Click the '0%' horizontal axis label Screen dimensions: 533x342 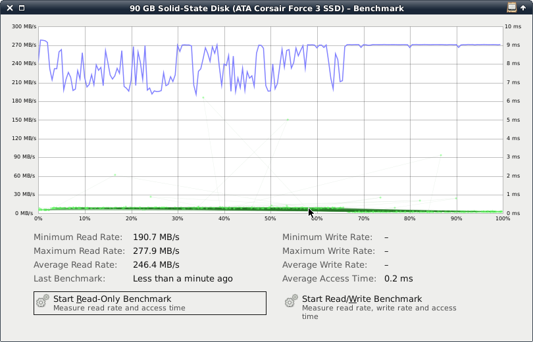click(x=38, y=219)
